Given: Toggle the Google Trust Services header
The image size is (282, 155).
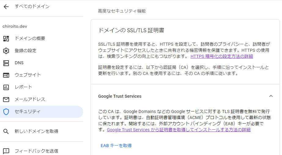Looking at the screenshot, I should 185,96.
